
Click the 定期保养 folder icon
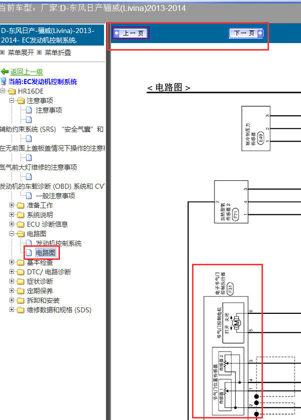click(x=20, y=291)
